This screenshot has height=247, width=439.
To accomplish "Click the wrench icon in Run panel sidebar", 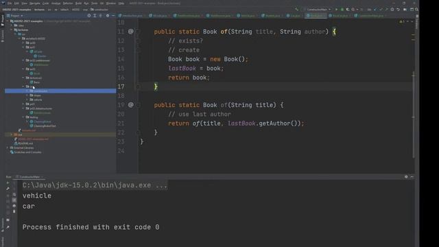I will pyautogui.click(x=8, y=189).
